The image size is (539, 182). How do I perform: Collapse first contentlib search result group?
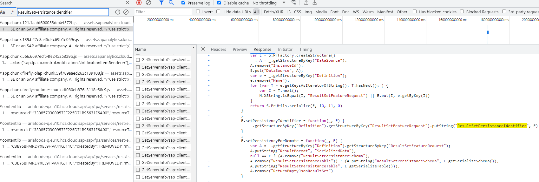point(1,107)
